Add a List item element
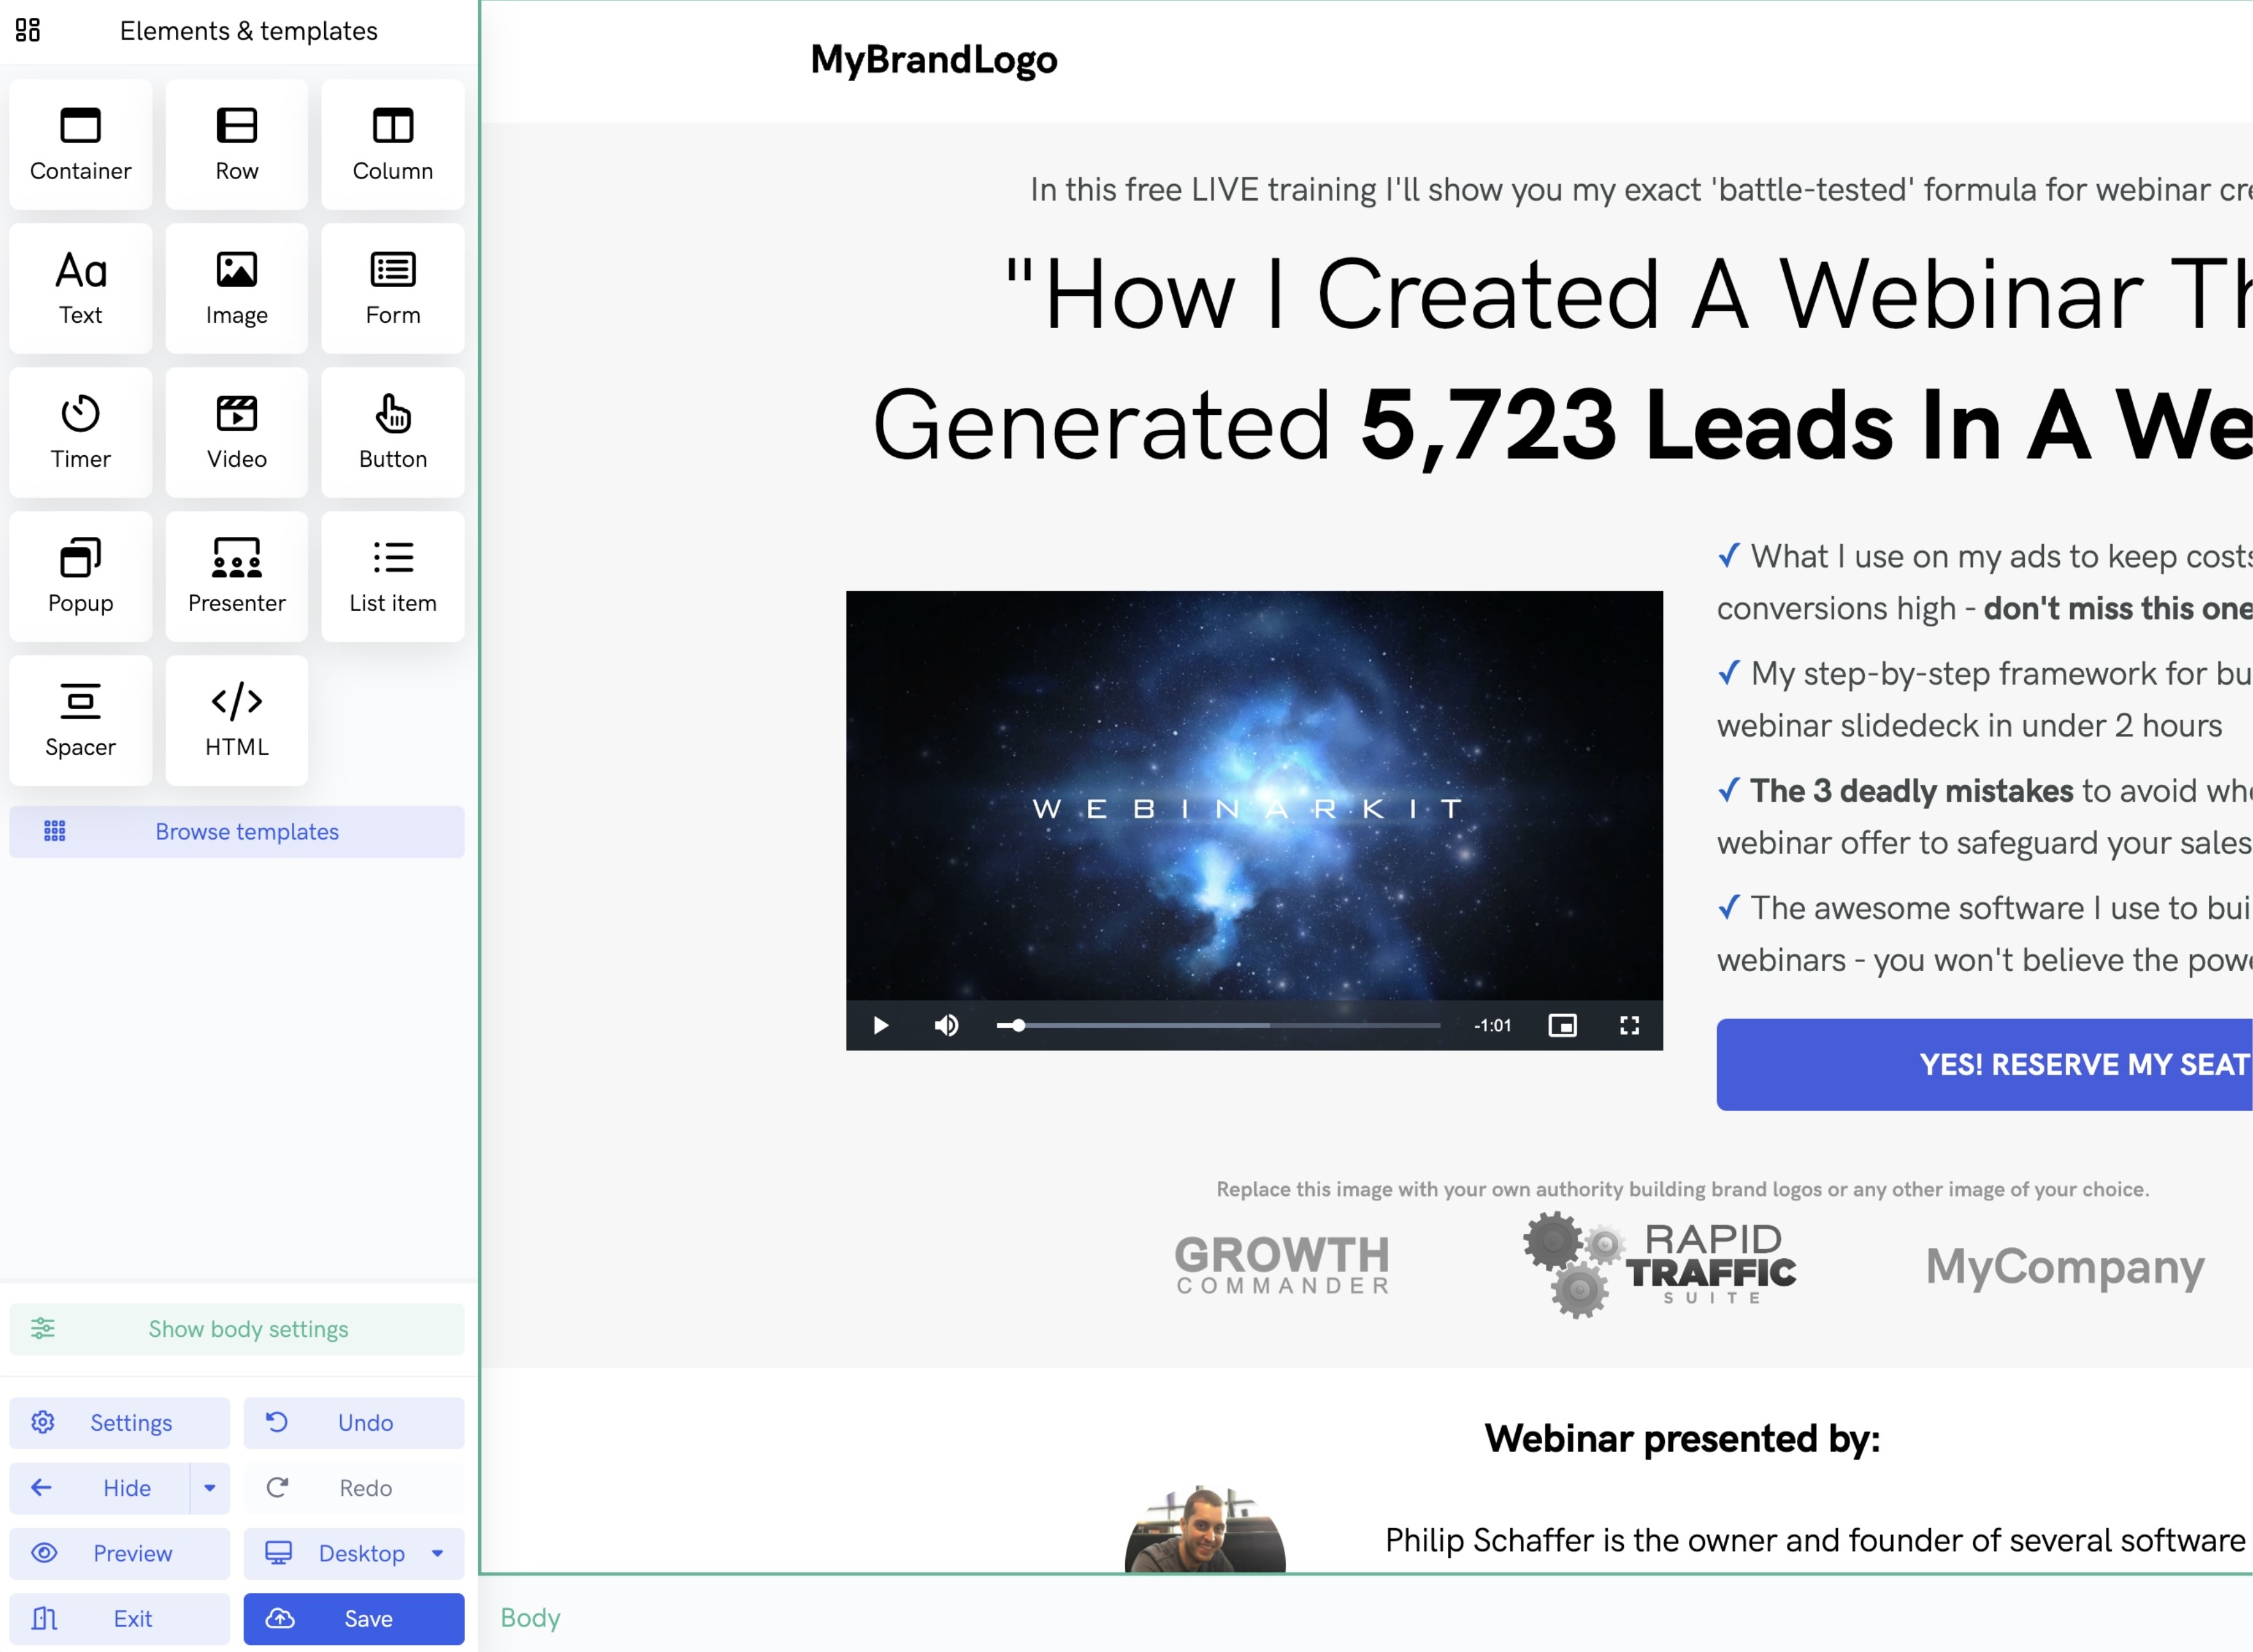Screen dimensions: 2253x1652 pyautogui.click(x=392, y=576)
